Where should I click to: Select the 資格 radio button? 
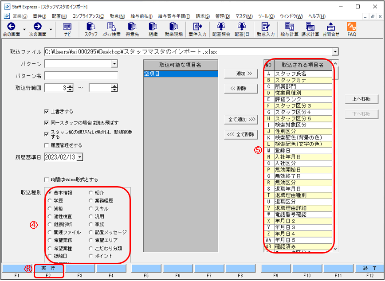tap(50, 209)
